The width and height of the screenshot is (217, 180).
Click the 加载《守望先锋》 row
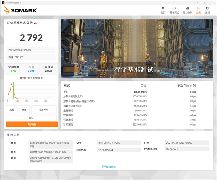130,106
